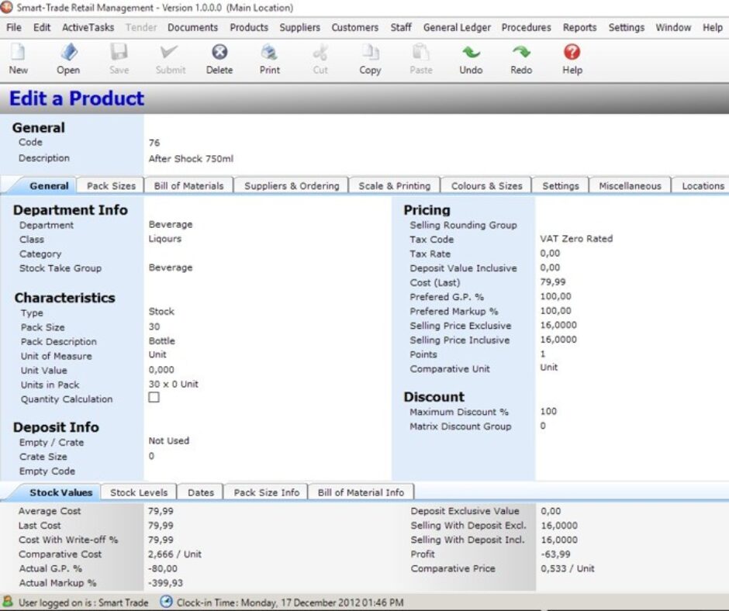Enable the Quantity Calculation checkbox
This screenshot has width=729, height=611.
click(x=154, y=398)
